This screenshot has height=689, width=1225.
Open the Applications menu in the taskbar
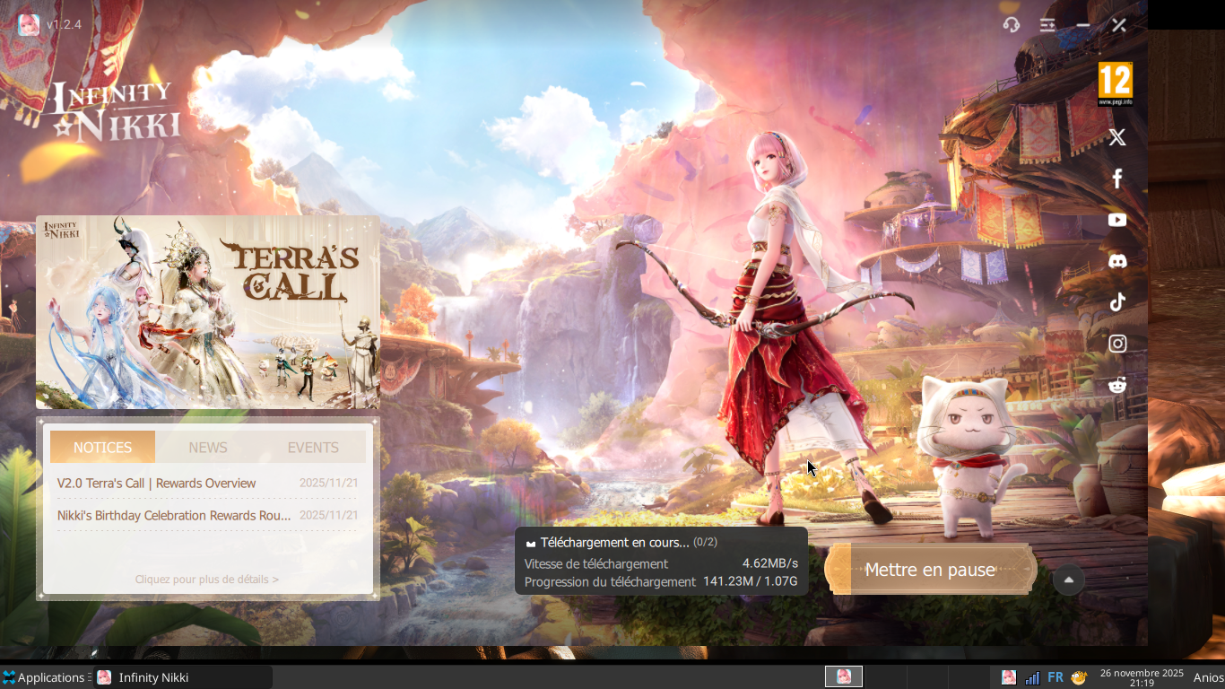coord(45,677)
